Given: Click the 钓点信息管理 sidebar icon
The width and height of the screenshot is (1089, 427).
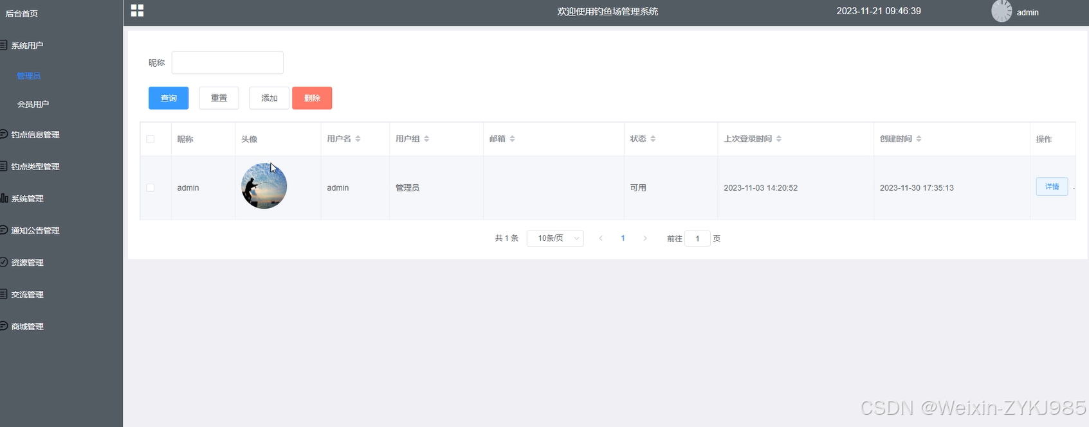Looking at the screenshot, I should tap(3, 134).
